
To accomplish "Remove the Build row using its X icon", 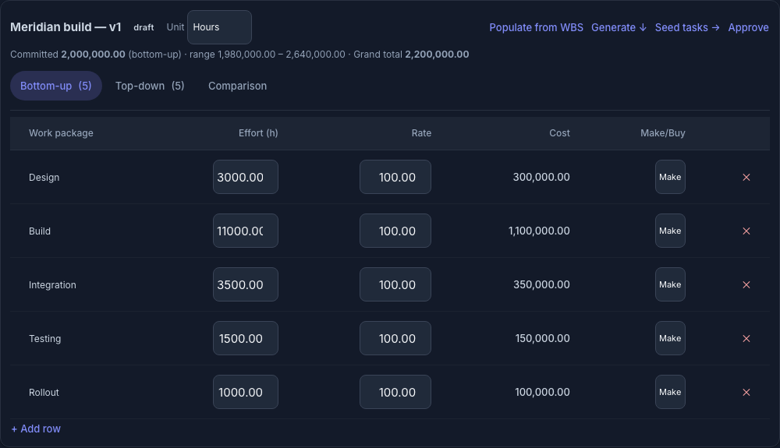I will (746, 231).
